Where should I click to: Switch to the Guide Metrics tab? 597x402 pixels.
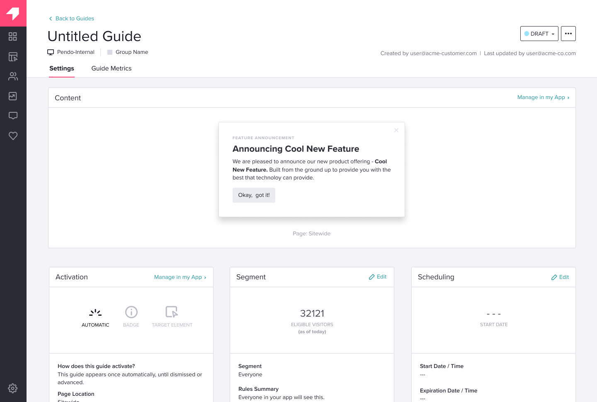(111, 68)
